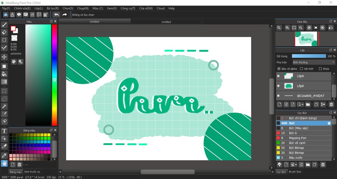Uncheck the Bảo vệ alpha checkbox
Viewport: 337px width, 179px height.
[x=279, y=69]
